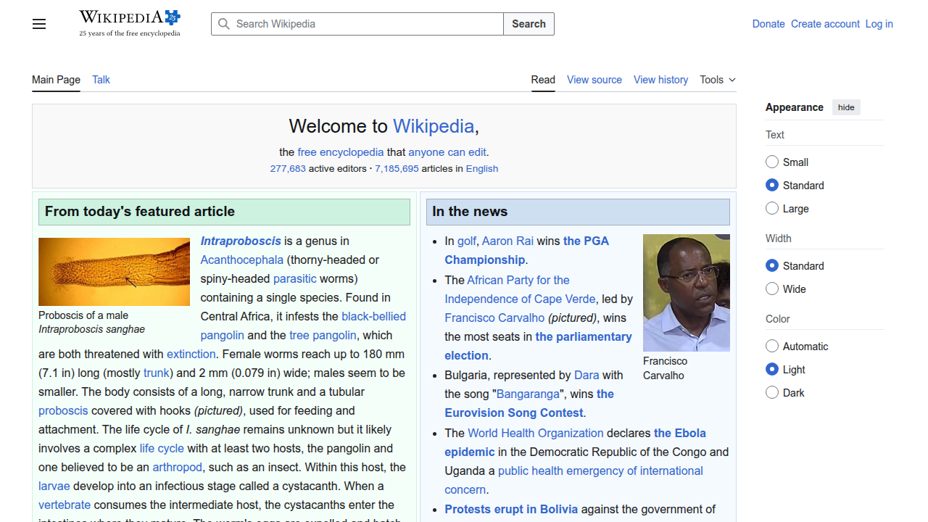
Task: Focus the Search Wikipedia field
Action: click(357, 24)
